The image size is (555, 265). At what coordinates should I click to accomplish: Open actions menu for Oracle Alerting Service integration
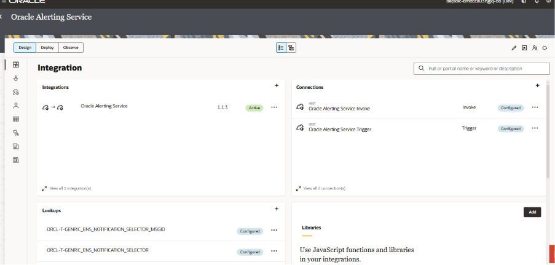point(274,107)
